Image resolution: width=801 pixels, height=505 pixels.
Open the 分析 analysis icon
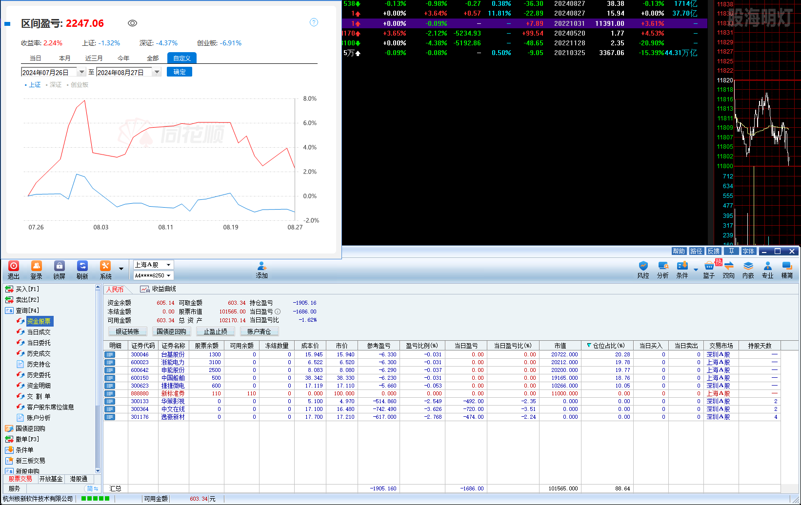click(663, 266)
